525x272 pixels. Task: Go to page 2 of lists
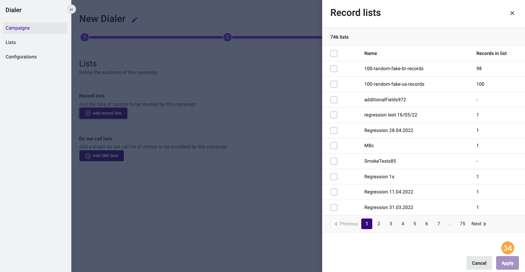(379, 224)
